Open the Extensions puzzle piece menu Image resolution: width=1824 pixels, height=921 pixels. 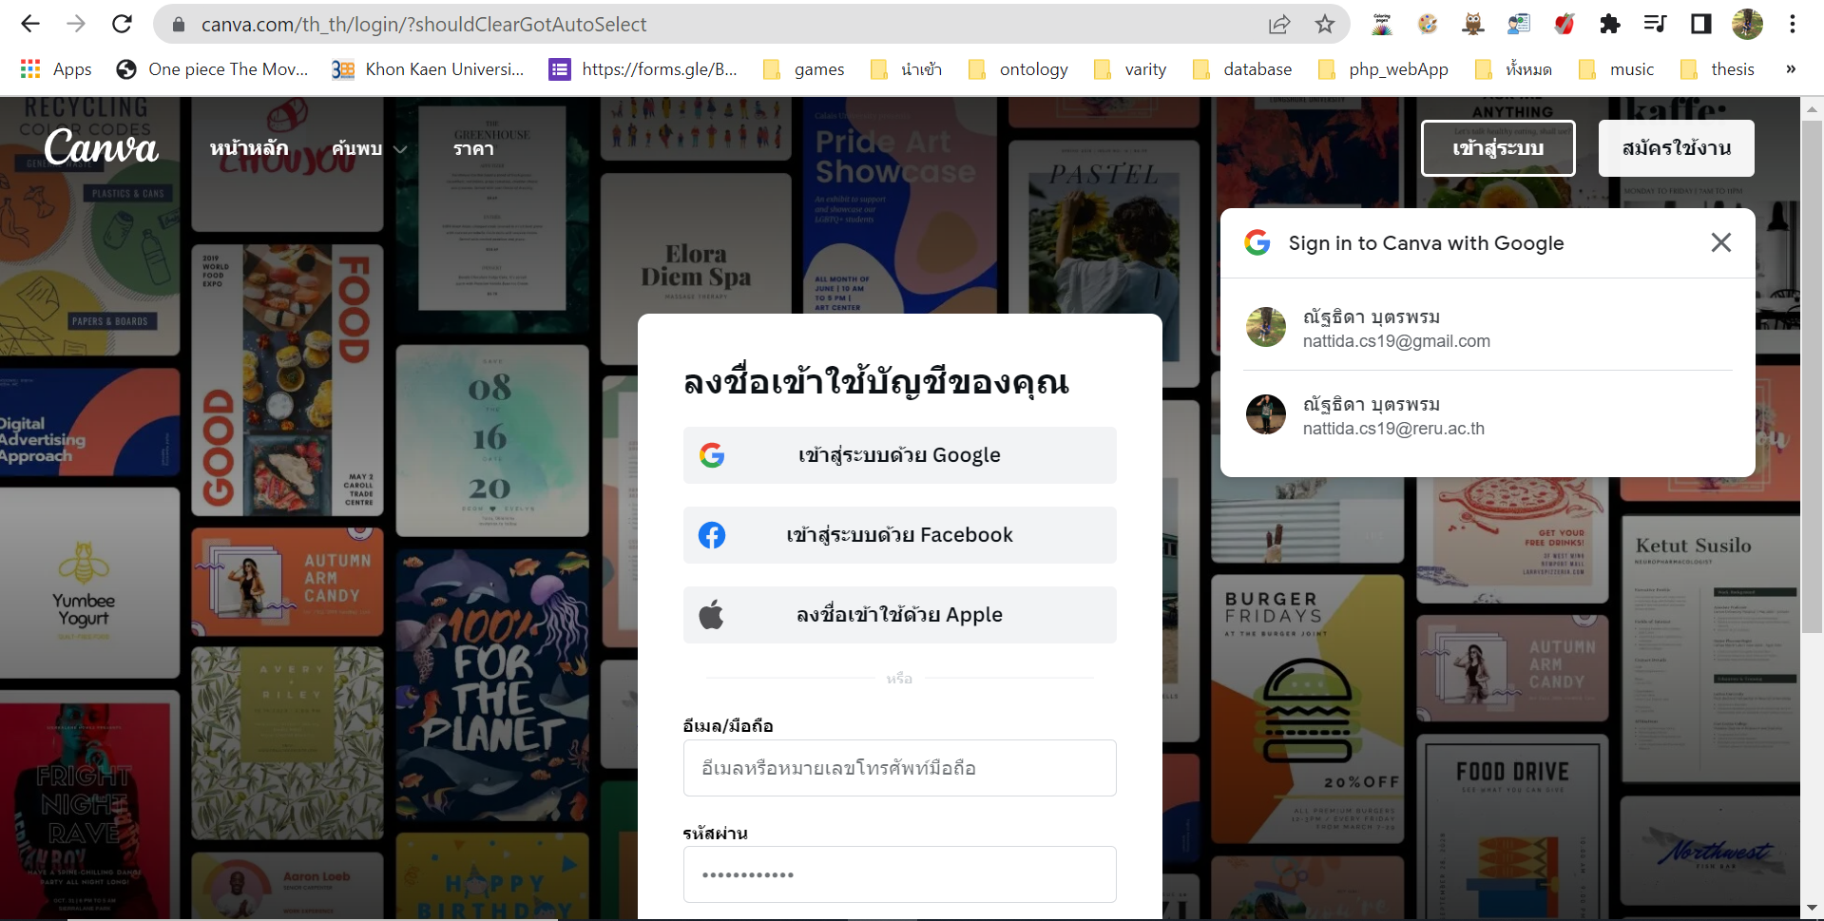(1610, 25)
